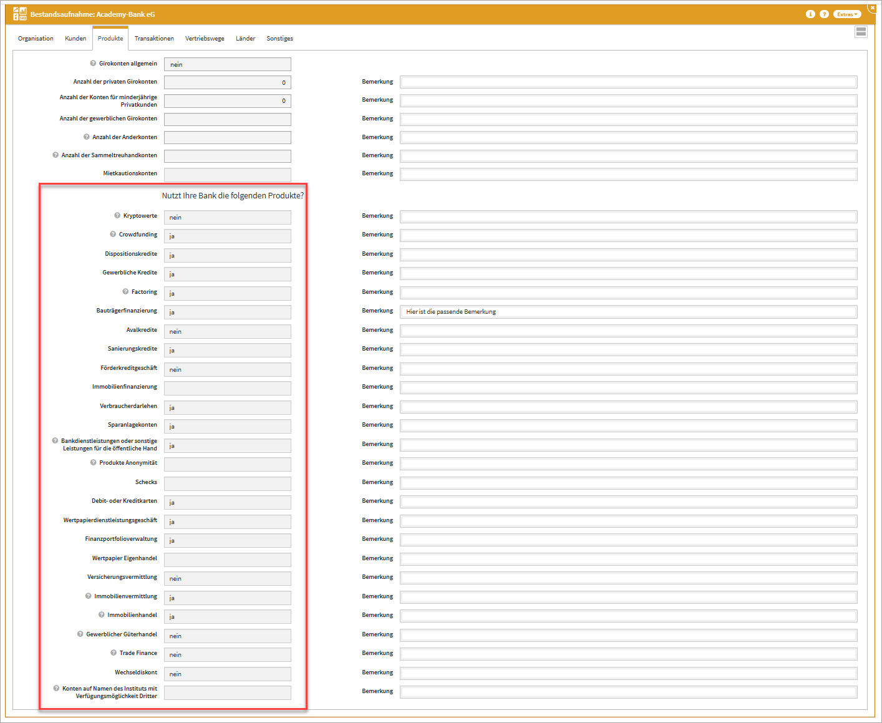The image size is (882, 723).
Task: Click the help icon beside Girokonten allgemein
Action: point(93,64)
